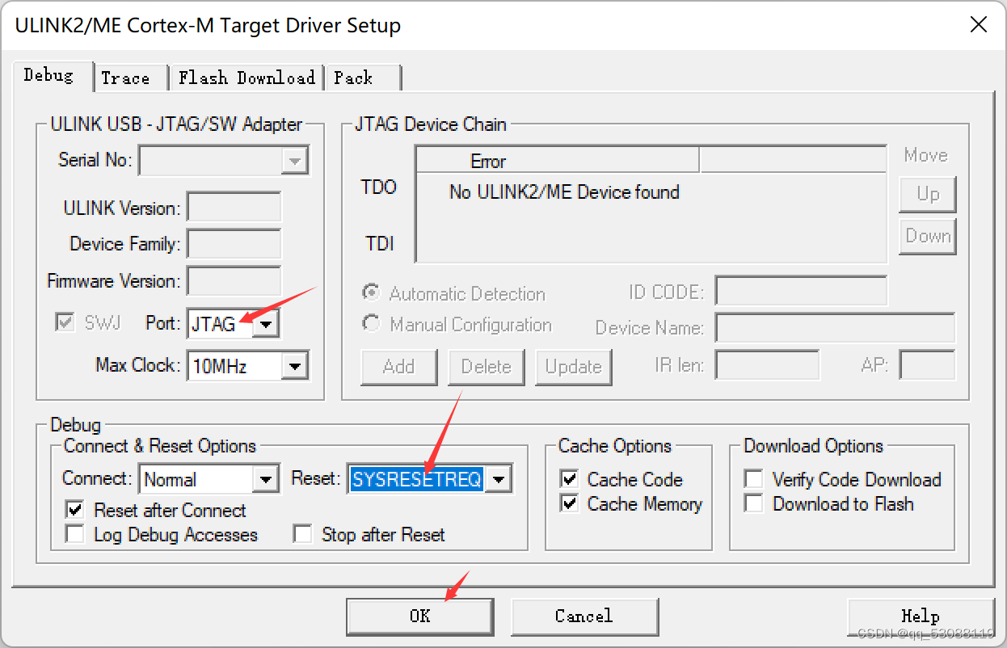This screenshot has height=648, width=1007.
Task: Enable Log Debug Accesses
Action: point(75,534)
